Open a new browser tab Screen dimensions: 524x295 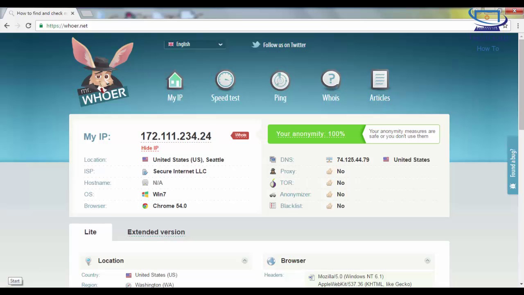pyautogui.click(x=87, y=14)
